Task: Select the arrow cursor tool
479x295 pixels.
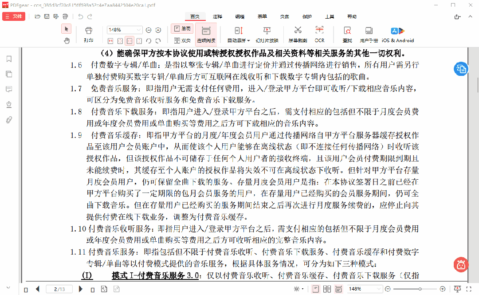Action: pos(66,29)
